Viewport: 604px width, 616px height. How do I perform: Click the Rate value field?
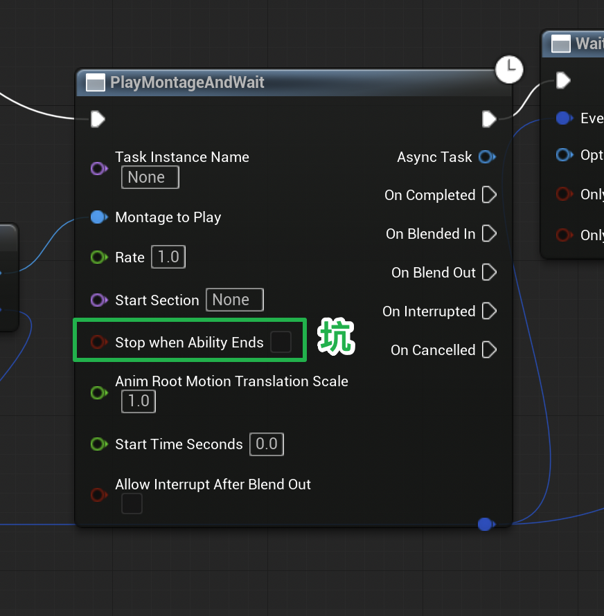[168, 257]
